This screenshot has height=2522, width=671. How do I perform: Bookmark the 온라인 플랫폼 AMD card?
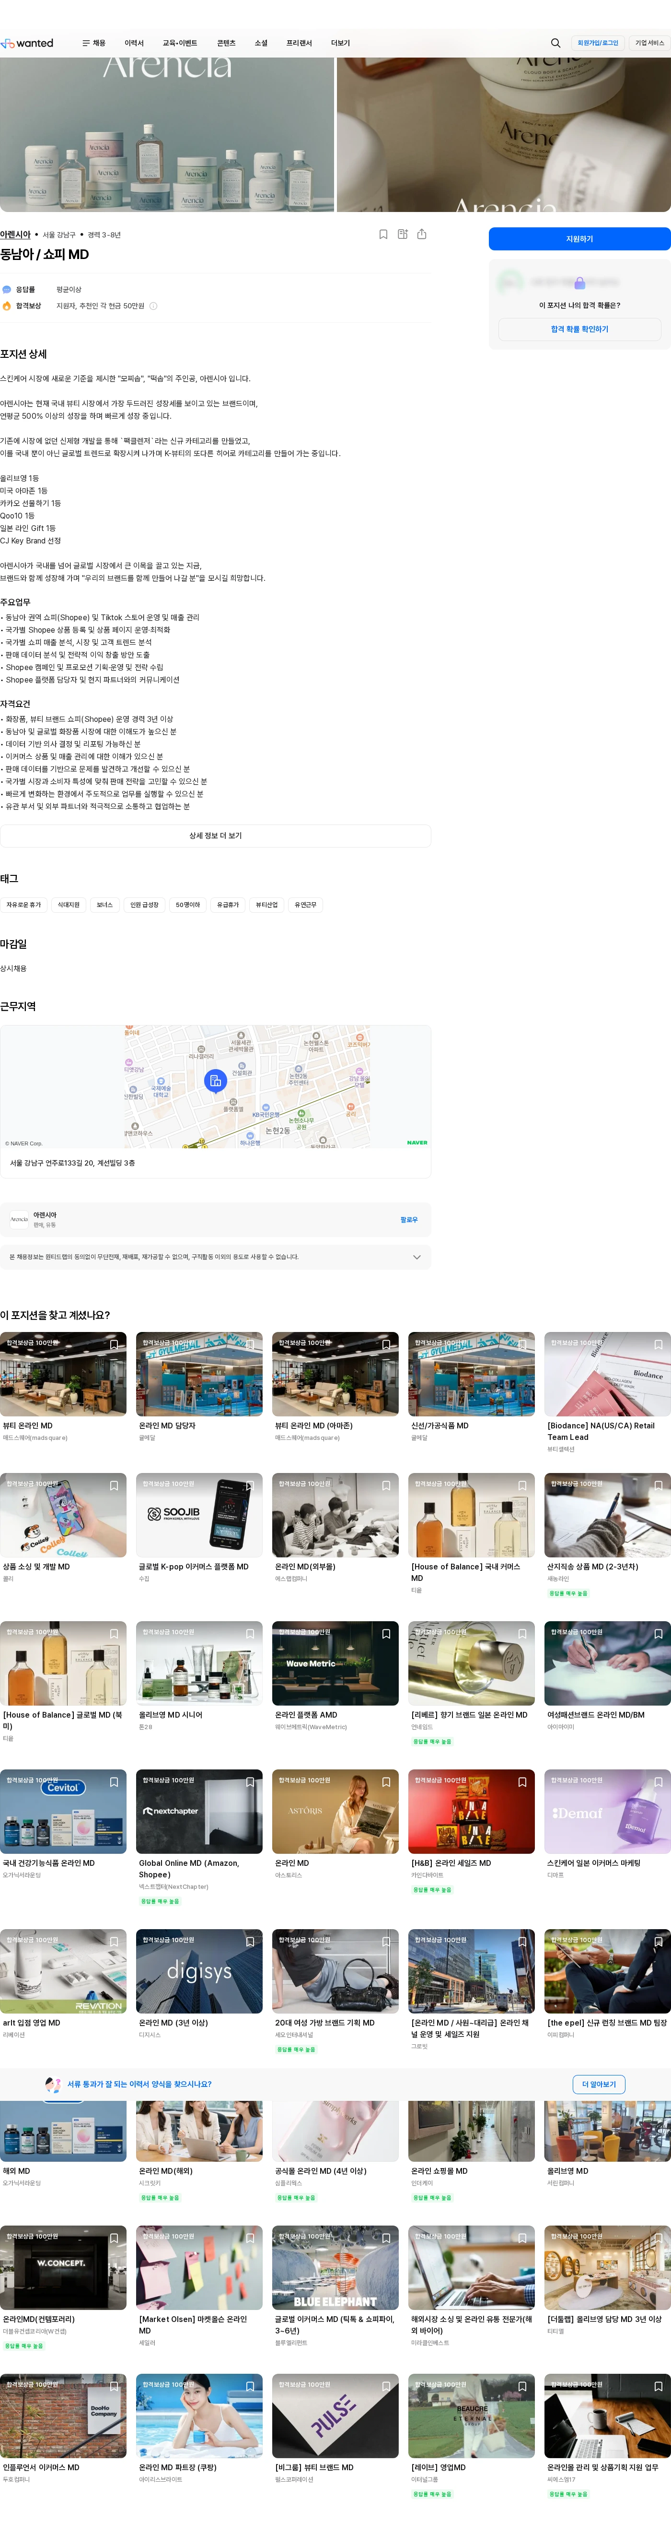pos(386,1634)
